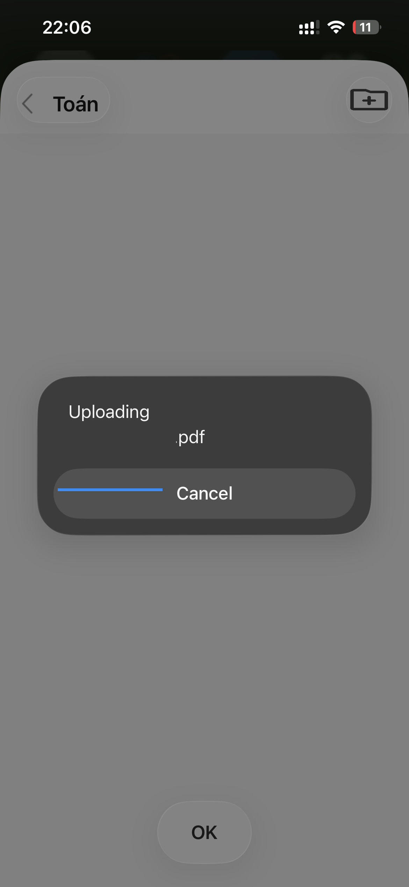Viewport: 409px width, 887px height.
Task: Tap the dimmed area below the dialog
Action: [x=204, y=666]
